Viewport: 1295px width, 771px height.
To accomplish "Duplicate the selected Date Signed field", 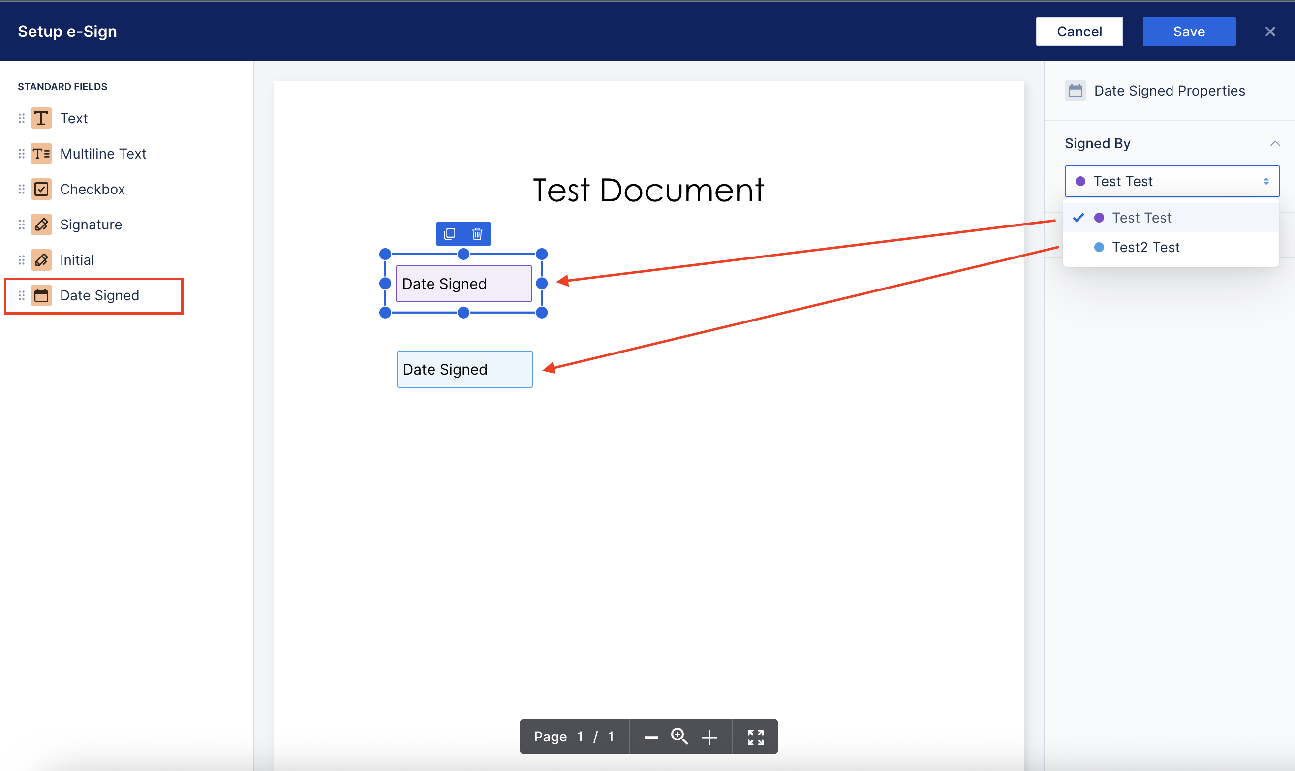I will pos(450,234).
